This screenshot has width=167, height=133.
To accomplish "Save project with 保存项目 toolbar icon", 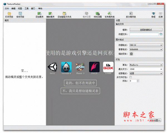I will coord(20,15).
